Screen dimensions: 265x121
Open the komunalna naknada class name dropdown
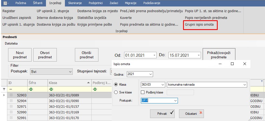(x=245, y=85)
